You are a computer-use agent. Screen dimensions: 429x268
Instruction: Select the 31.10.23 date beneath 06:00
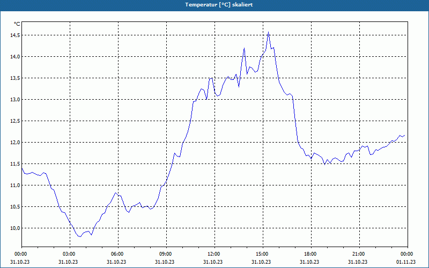point(116,262)
